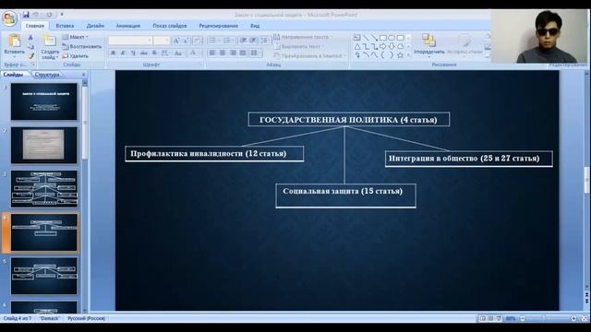Viewport: 591px width, 332px height.
Task: Click the Increase Font Size icon
Action: click(x=176, y=41)
